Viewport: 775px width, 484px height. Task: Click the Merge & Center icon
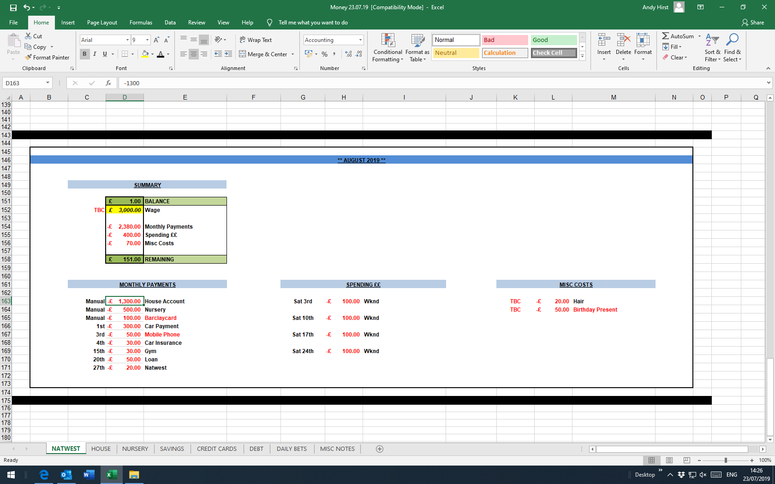(x=243, y=54)
